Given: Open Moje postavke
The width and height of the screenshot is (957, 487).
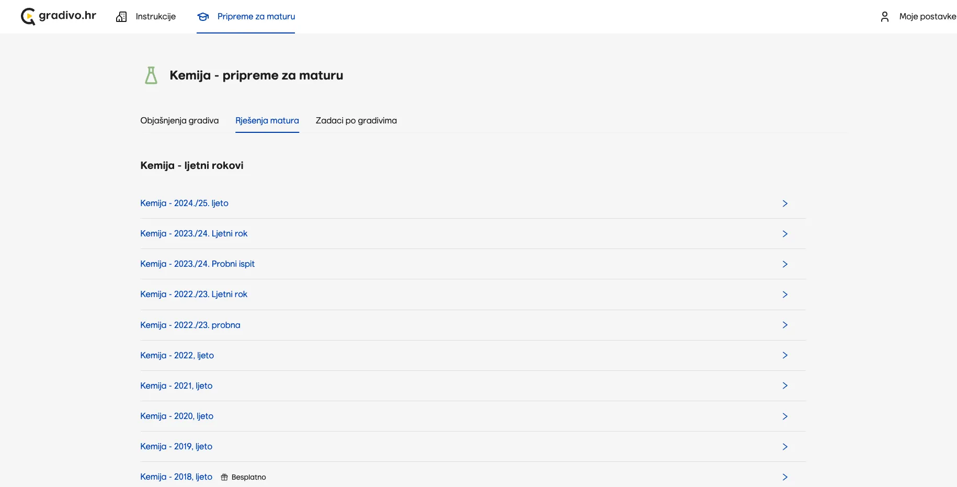Looking at the screenshot, I should (x=928, y=17).
